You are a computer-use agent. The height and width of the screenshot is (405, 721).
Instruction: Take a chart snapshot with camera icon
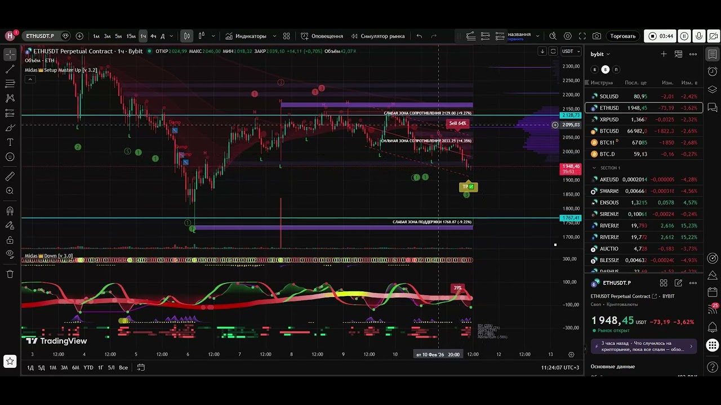[x=597, y=36]
